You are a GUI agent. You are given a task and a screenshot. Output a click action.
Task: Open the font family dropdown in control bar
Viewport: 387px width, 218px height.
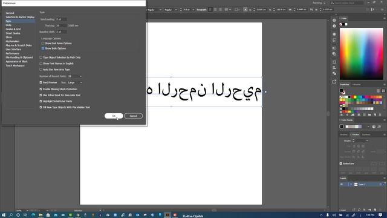[x=160, y=10]
